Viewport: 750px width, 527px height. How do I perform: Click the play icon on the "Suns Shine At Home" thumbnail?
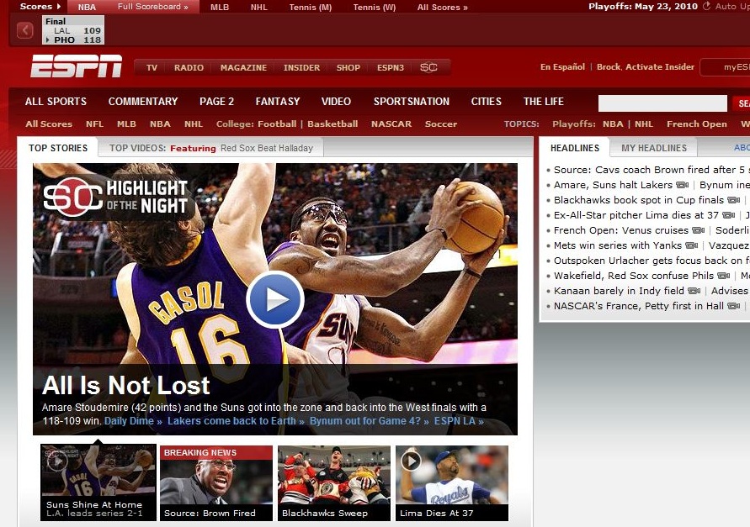[x=57, y=461]
